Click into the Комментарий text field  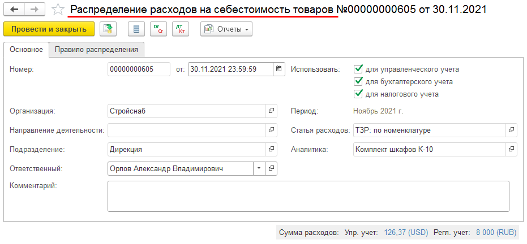pyautogui.click(x=308, y=196)
